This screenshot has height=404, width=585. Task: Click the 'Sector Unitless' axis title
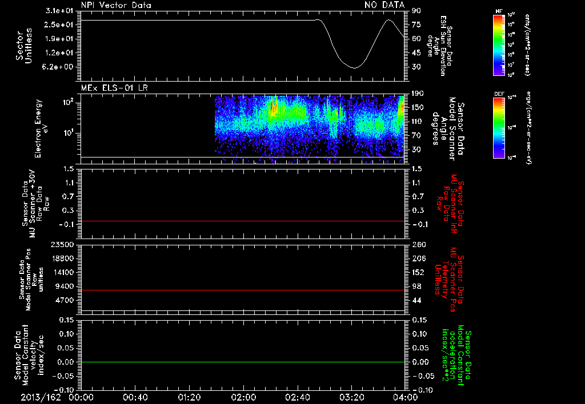[x=24, y=46]
